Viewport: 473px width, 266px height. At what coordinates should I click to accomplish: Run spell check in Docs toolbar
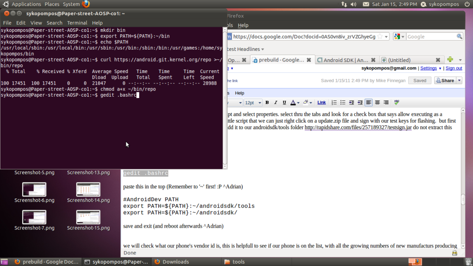coord(397,103)
